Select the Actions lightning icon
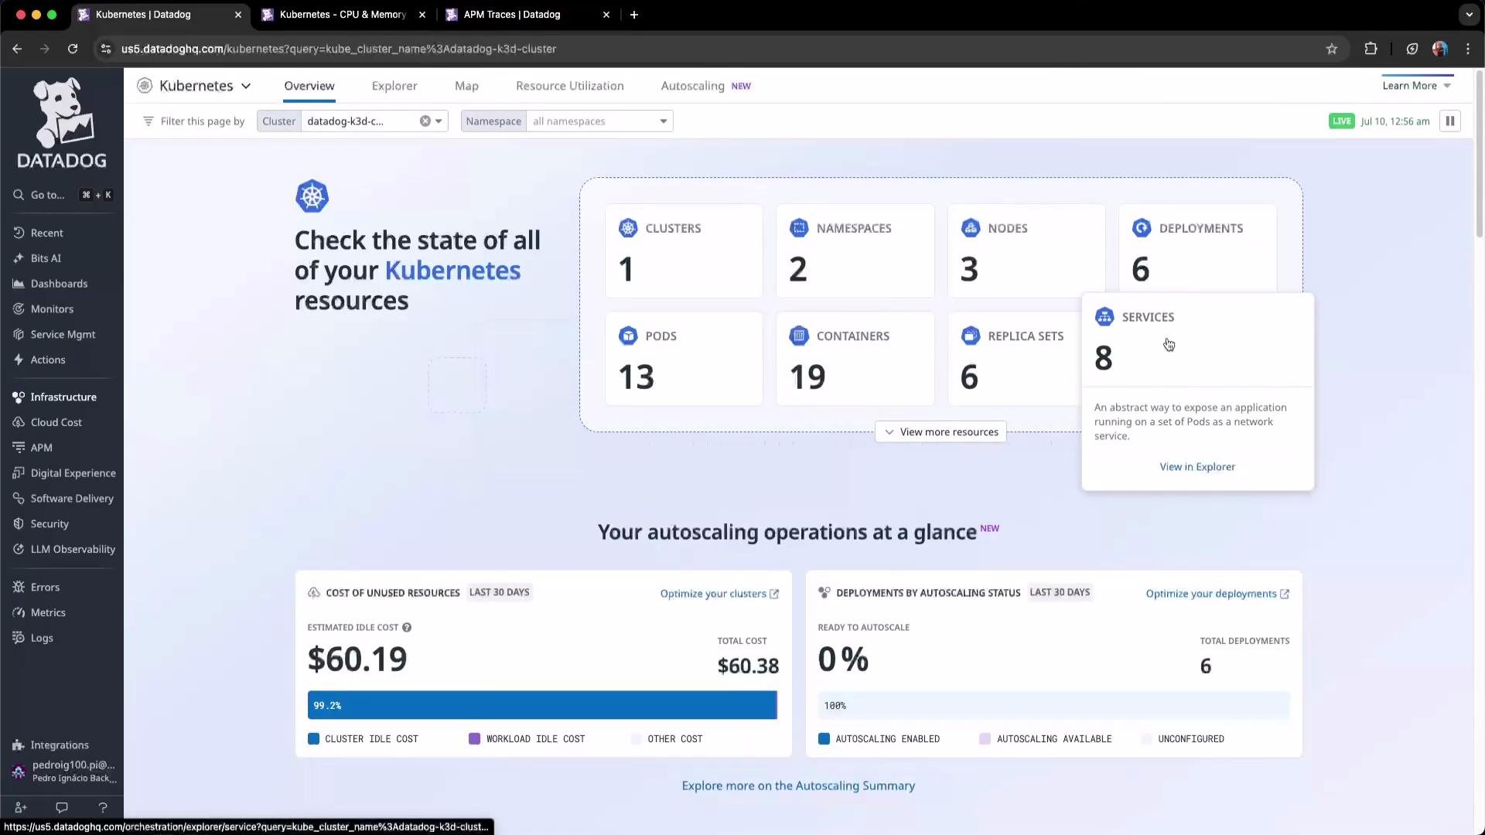This screenshot has height=835, width=1485. (19, 360)
